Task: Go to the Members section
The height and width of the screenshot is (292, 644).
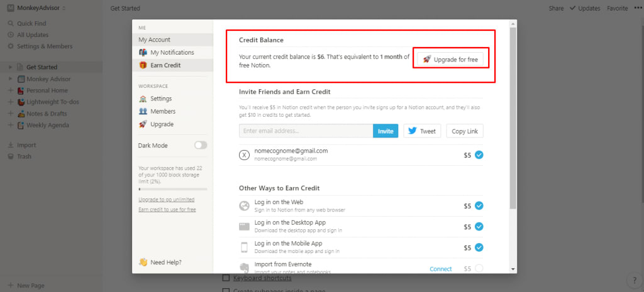Action: point(172,112)
